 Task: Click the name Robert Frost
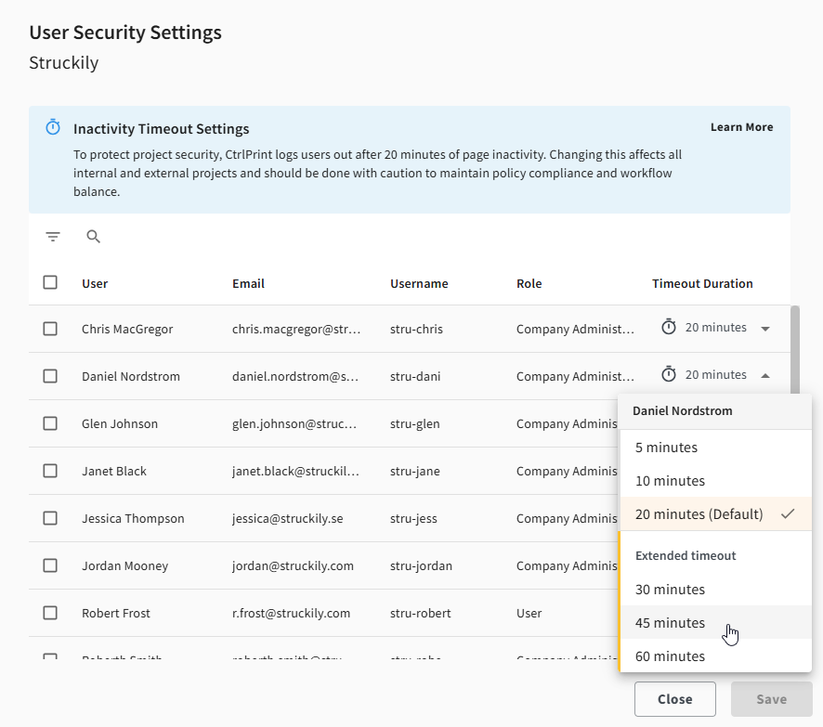coord(116,613)
